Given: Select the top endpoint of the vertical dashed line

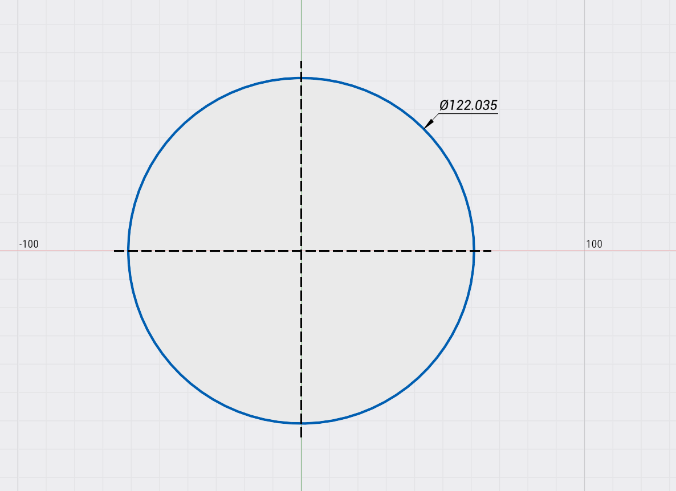Looking at the screenshot, I should click(x=301, y=62).
